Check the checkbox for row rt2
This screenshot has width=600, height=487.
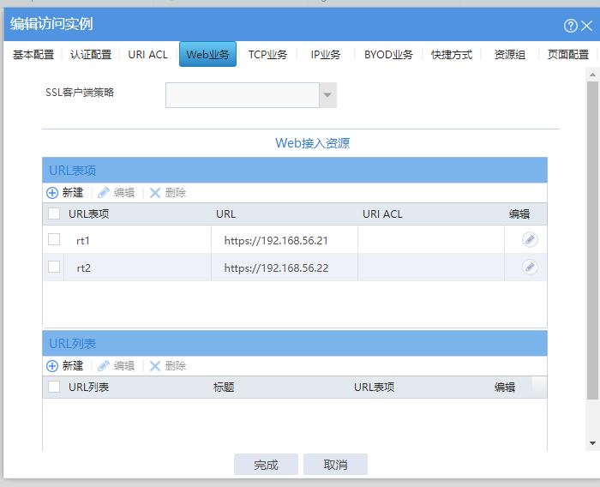coord(54,267)
